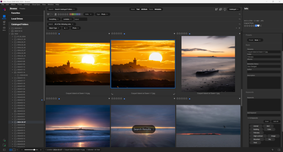Toggle the reject X filter in attribute row
The height and width of the screenshot is (152, 283).
coord(53,14)
